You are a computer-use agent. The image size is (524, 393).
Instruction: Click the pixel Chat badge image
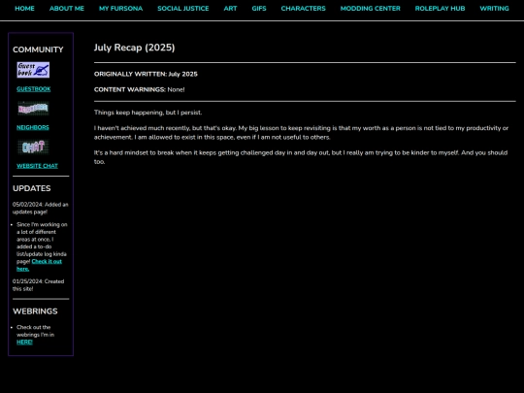click(33, 147)
